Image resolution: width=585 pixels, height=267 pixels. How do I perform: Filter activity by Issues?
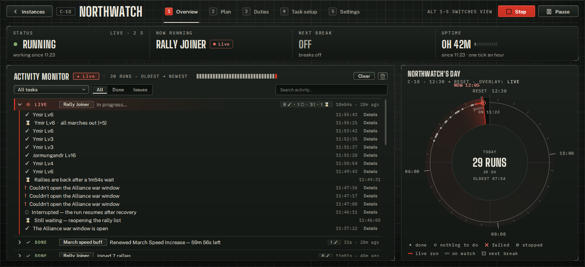pos(140,90)
